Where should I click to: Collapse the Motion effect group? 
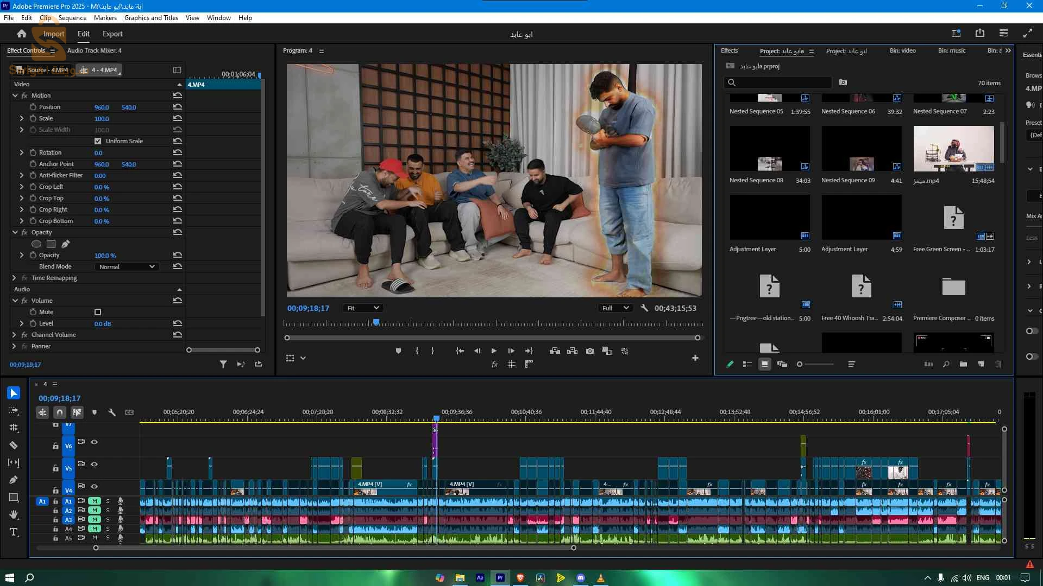pos(15,95)
